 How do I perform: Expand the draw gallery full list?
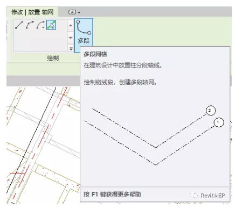(71, 48)
